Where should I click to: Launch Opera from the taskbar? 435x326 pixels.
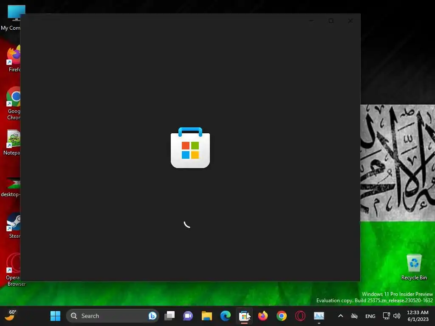click(300, 316)
